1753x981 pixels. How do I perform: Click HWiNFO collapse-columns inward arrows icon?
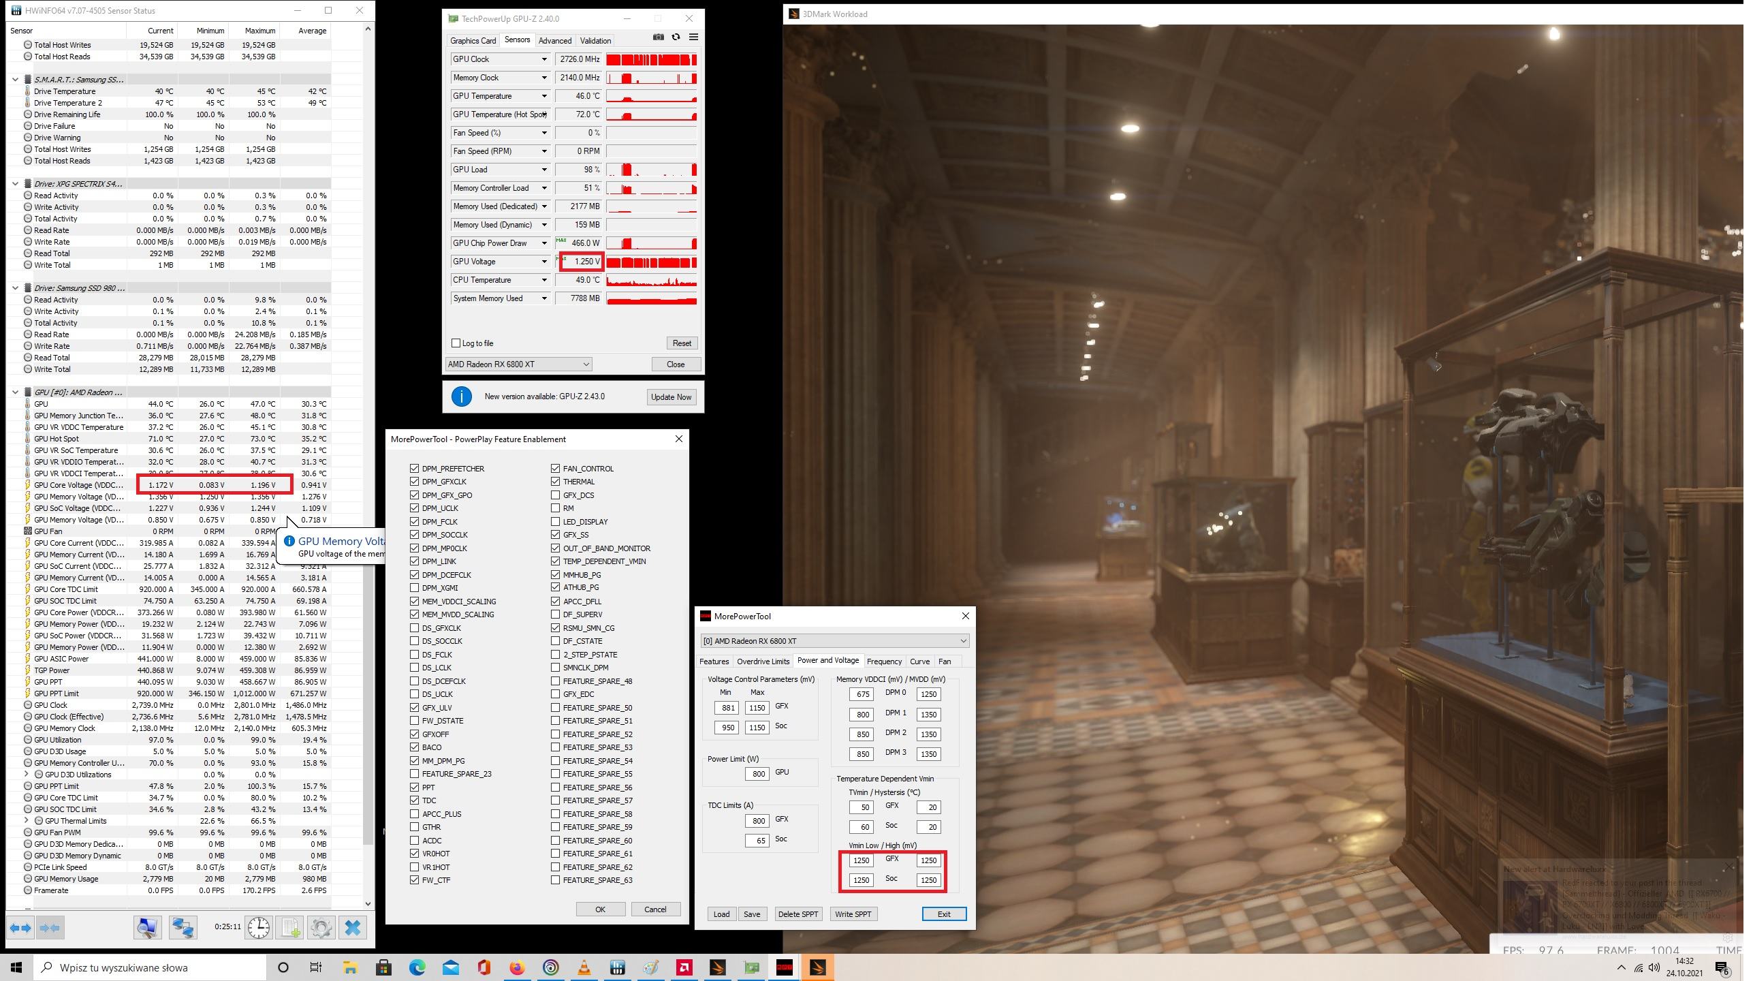coord(50,928)
